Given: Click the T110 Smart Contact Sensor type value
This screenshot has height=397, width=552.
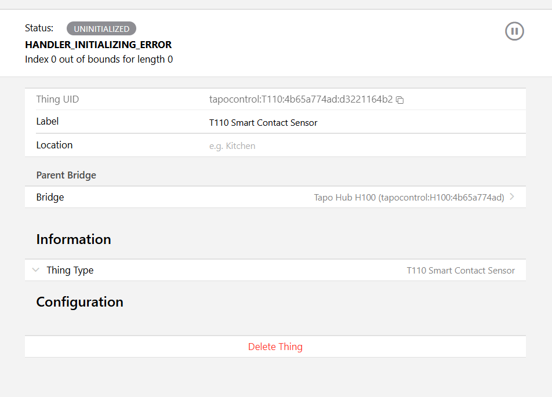Looking at the screenshot, I should (x=460, y=271).
